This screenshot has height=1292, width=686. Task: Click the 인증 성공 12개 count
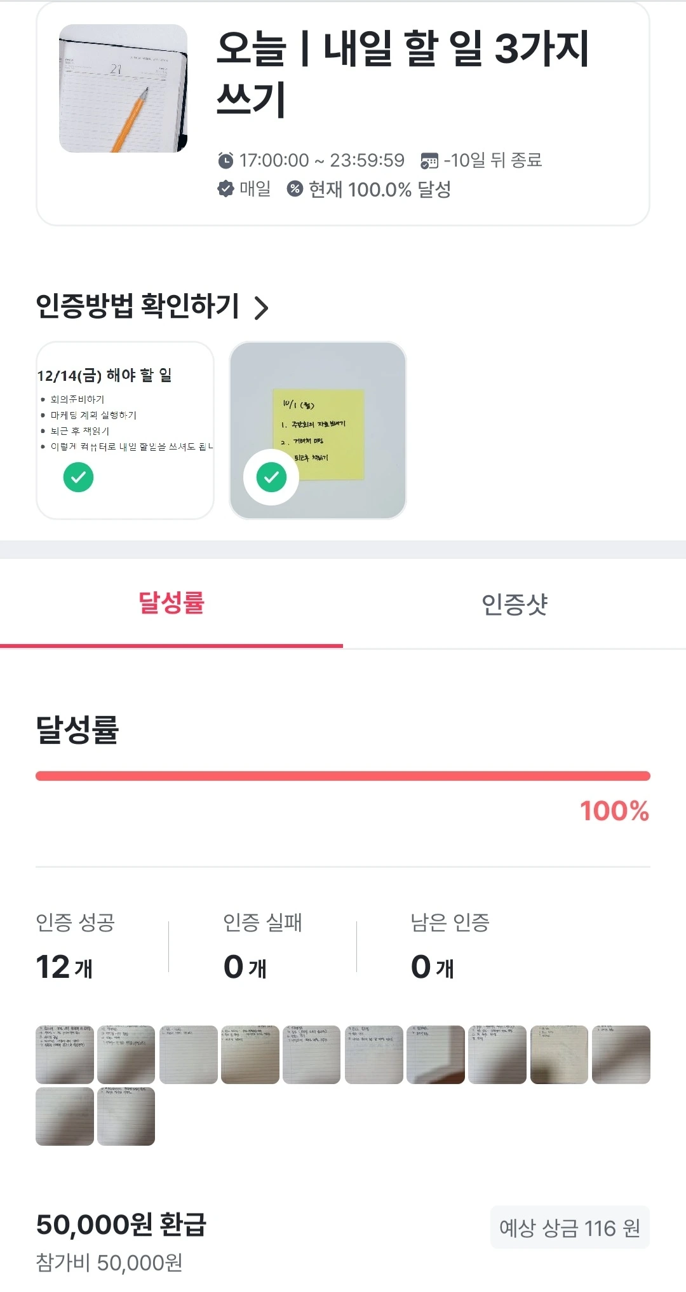(x=65, y=966)
